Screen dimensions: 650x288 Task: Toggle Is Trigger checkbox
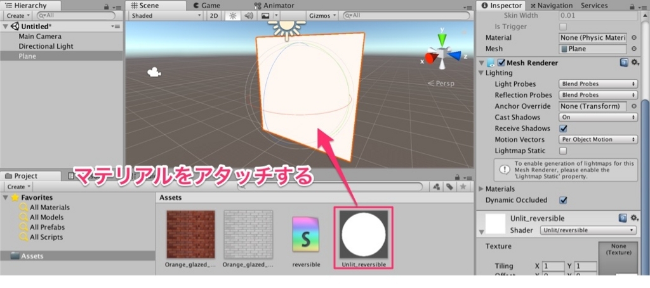click(x=563, y=27)
